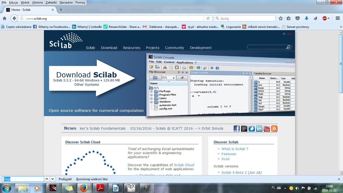Screen dimensions: 343x193
Task: Open the Xcos link
Action: [x=225, y=159]
